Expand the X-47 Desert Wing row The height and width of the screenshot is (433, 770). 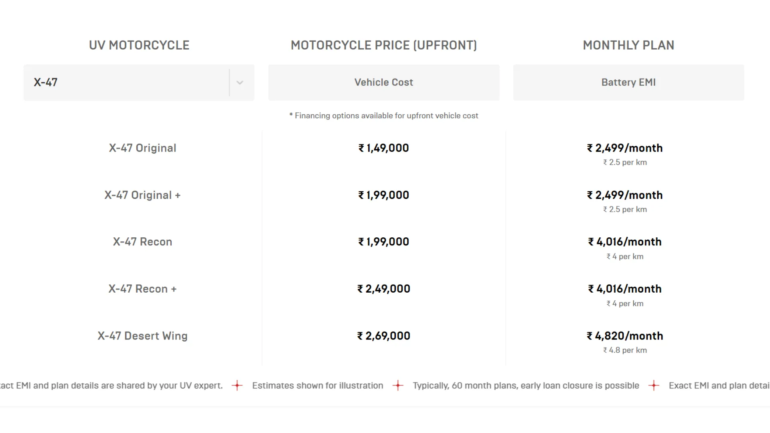point(143,336)
